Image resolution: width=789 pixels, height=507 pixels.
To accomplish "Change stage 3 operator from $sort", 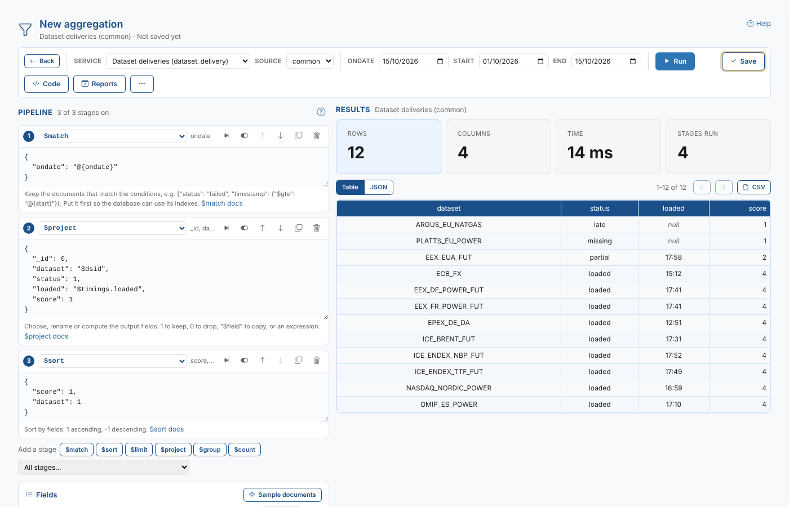I will click(113, 361).
